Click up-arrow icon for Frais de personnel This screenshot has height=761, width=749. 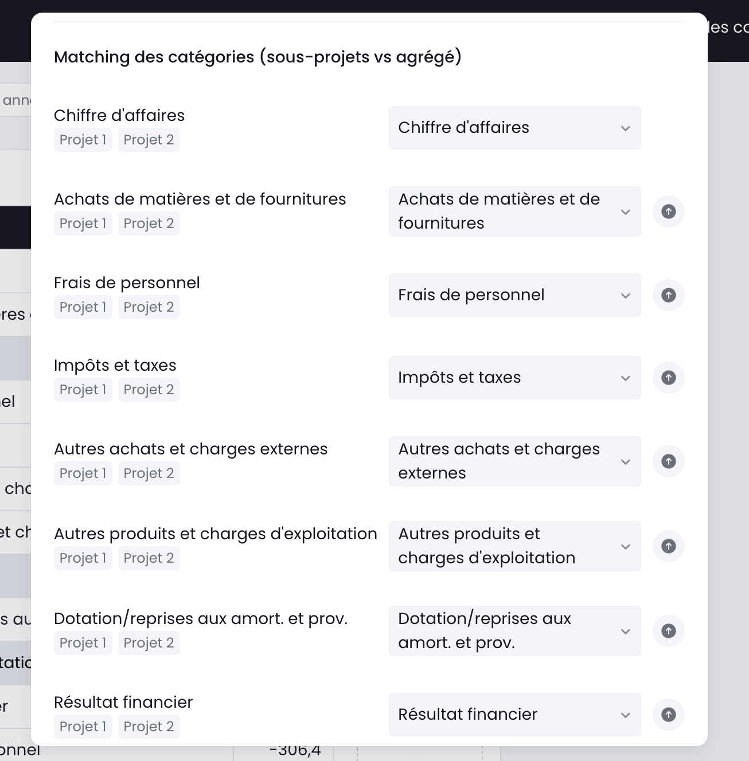coord(669,295)
